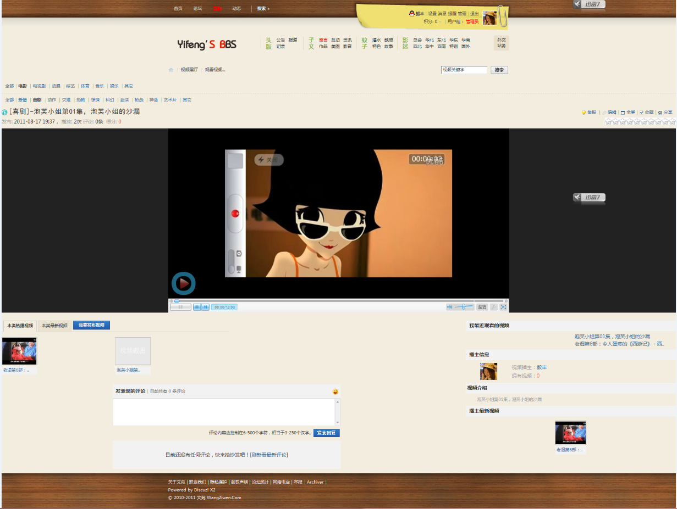This screenshot has width=677, height=509.
Task: Adjust the video volume slider
Action: 464,307
